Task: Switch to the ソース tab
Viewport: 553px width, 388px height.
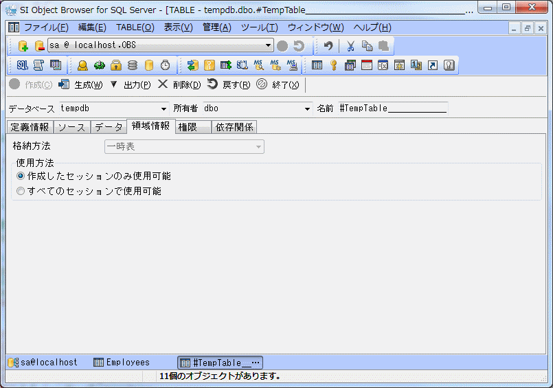Action: coord(71,127)
